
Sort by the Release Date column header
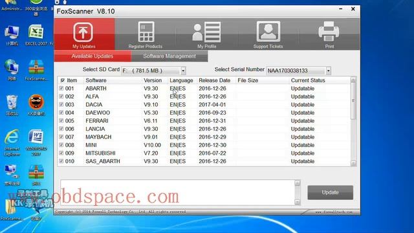214,80
